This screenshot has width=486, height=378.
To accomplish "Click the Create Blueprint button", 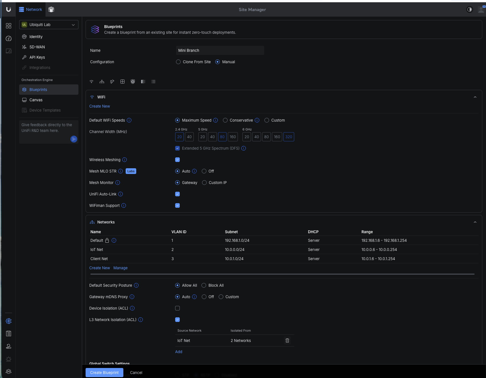I will point(104,373).
